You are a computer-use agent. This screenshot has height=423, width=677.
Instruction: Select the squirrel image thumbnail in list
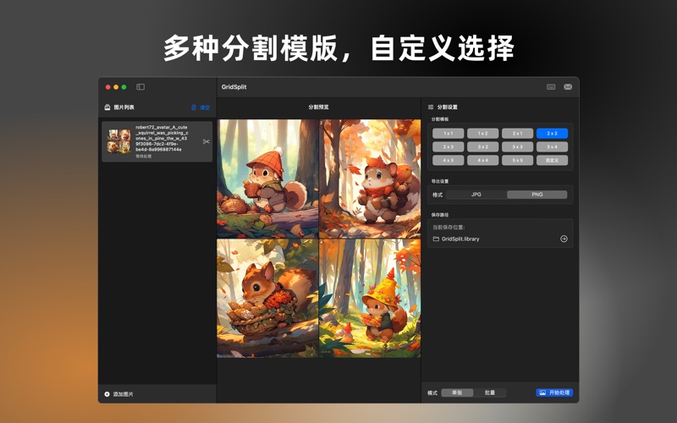tap(118, 141)
